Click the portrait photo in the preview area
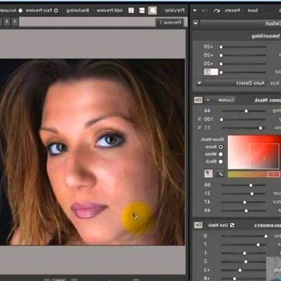 (x=92, y=152)
